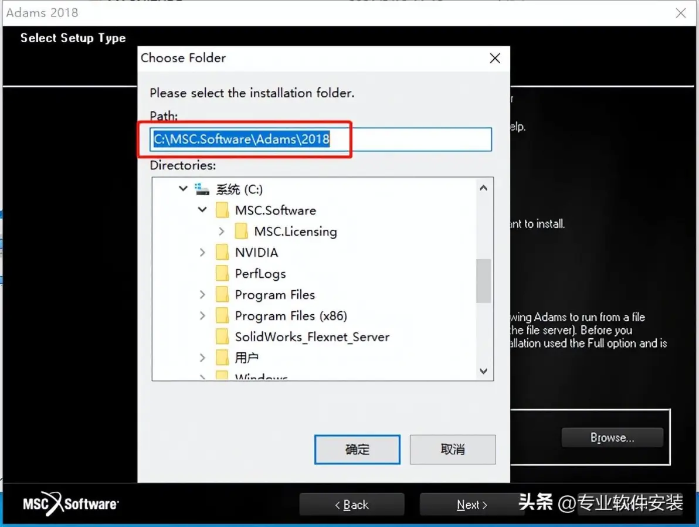Expand the Program Files folder node

202,294
